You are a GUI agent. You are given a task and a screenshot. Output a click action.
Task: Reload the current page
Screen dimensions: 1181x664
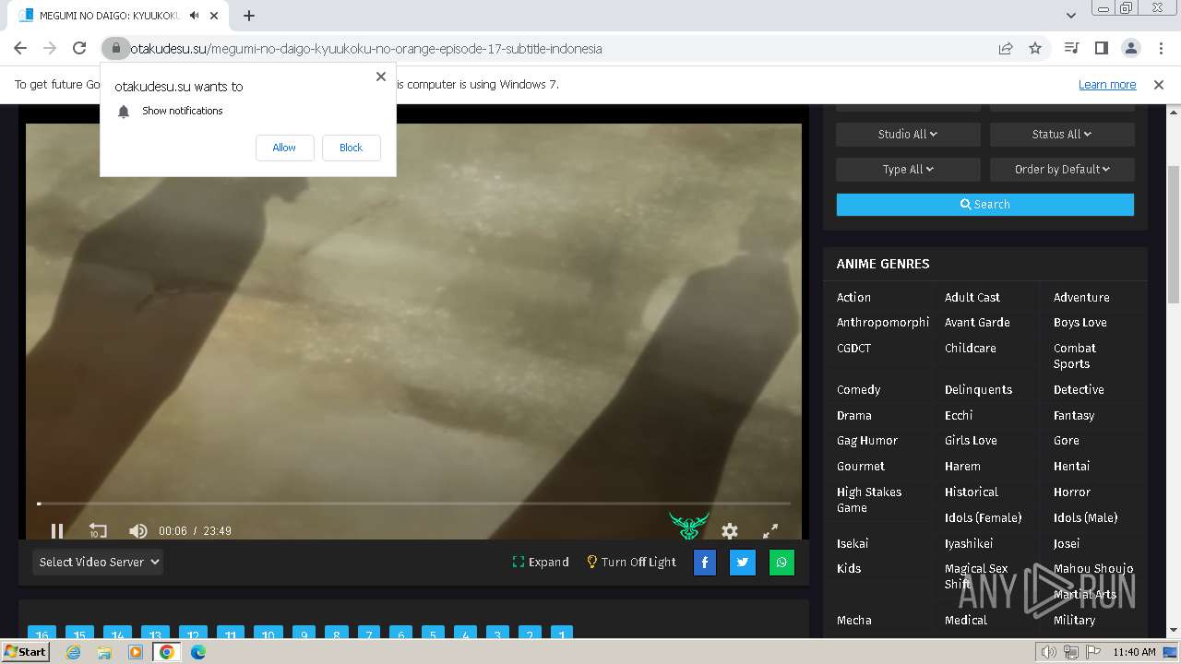point(79,48)
